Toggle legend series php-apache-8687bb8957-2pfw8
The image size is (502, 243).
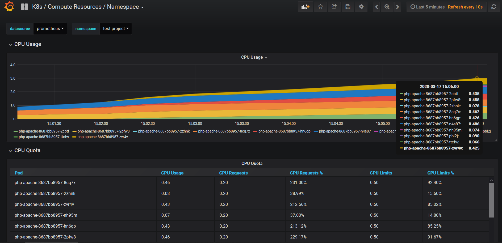click(103, 131)
